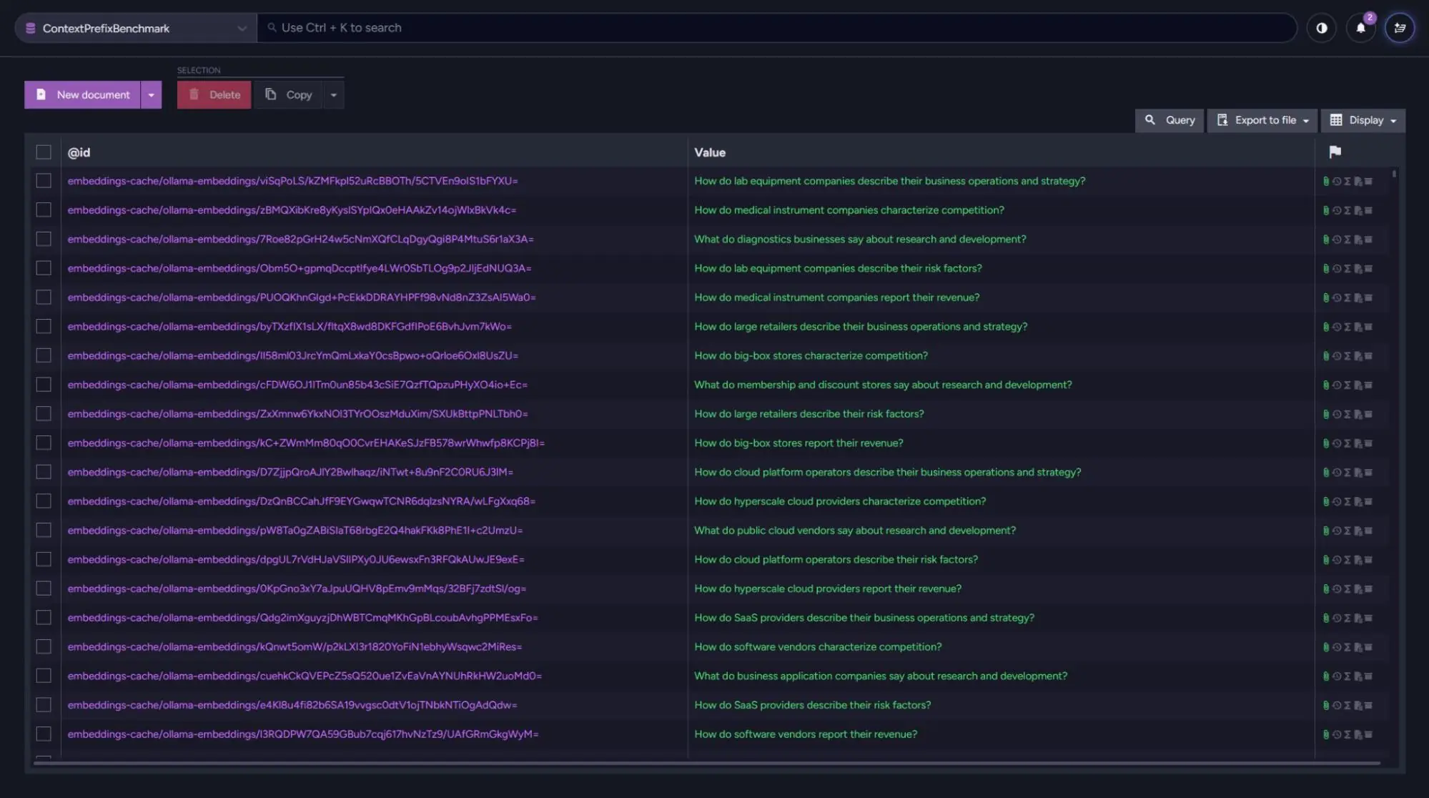Click sigma icon in large retailers business operations row
This screenshot has height=798, width=1429.
pyautogui.click(x=1348, y=327)
